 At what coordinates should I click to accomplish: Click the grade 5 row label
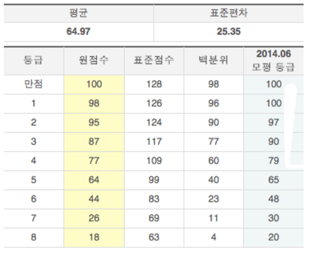coord(33,180)
